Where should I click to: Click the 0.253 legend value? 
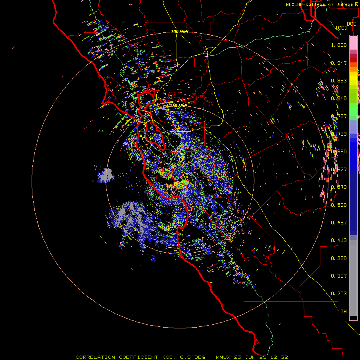point(339,294)
